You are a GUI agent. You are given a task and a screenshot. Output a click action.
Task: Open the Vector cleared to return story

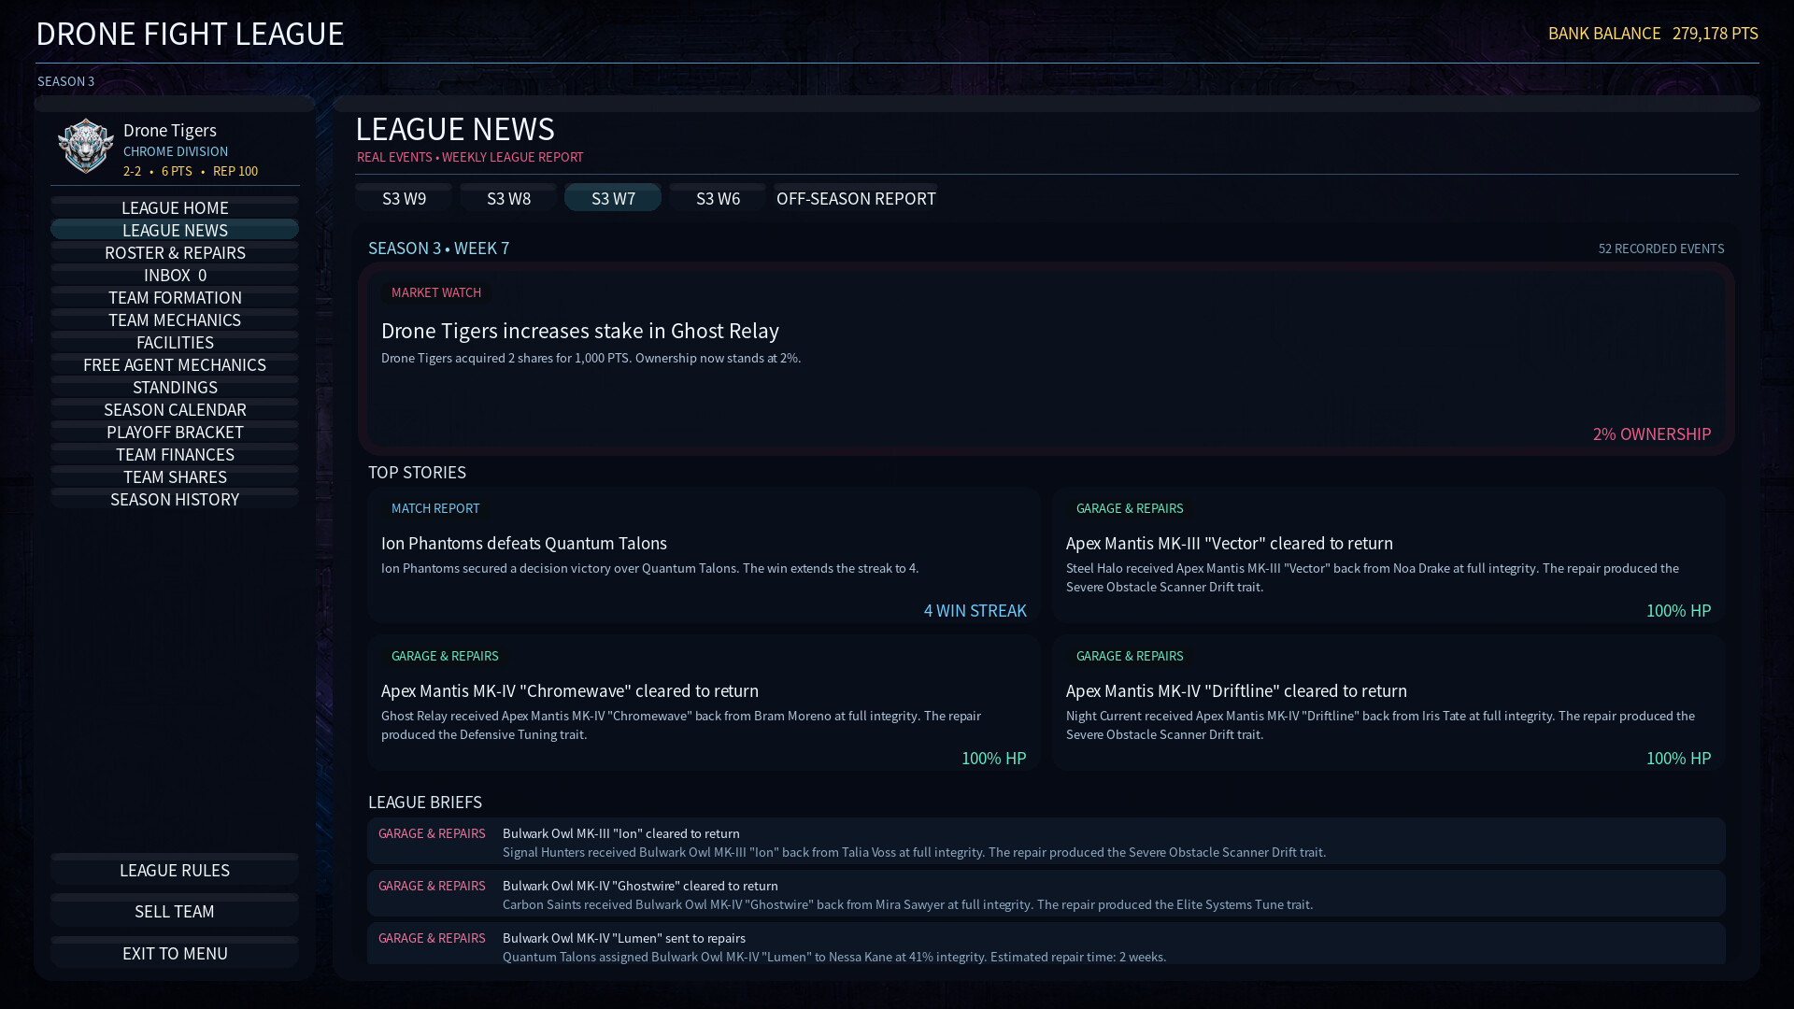[x=1388, y=555]
